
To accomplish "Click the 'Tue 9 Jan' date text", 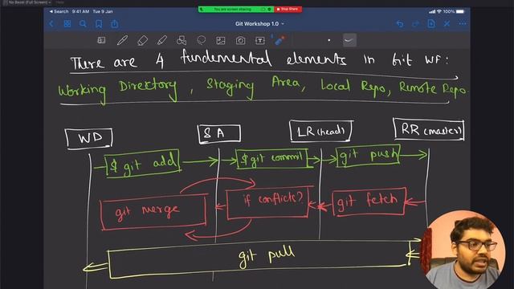I will pyautogui.click(x=103, y=11).
